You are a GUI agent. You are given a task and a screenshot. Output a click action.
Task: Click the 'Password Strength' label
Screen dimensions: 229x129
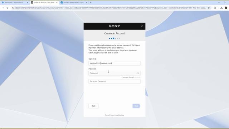coord(128,77)
